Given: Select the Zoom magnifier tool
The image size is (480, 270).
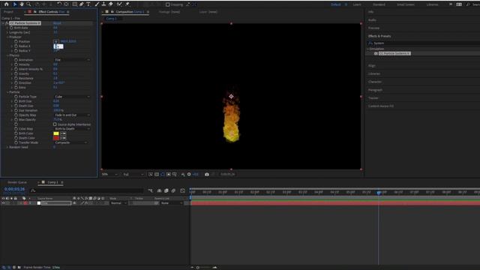Looking at the screenshot, I should point(28,4).
